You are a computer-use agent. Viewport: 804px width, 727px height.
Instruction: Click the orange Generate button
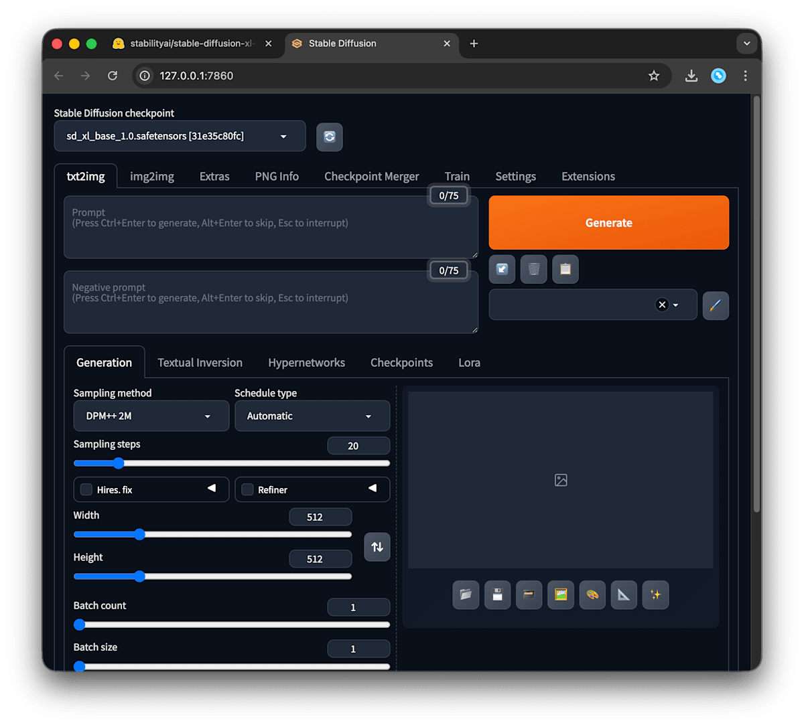click(x=609, y=222)
